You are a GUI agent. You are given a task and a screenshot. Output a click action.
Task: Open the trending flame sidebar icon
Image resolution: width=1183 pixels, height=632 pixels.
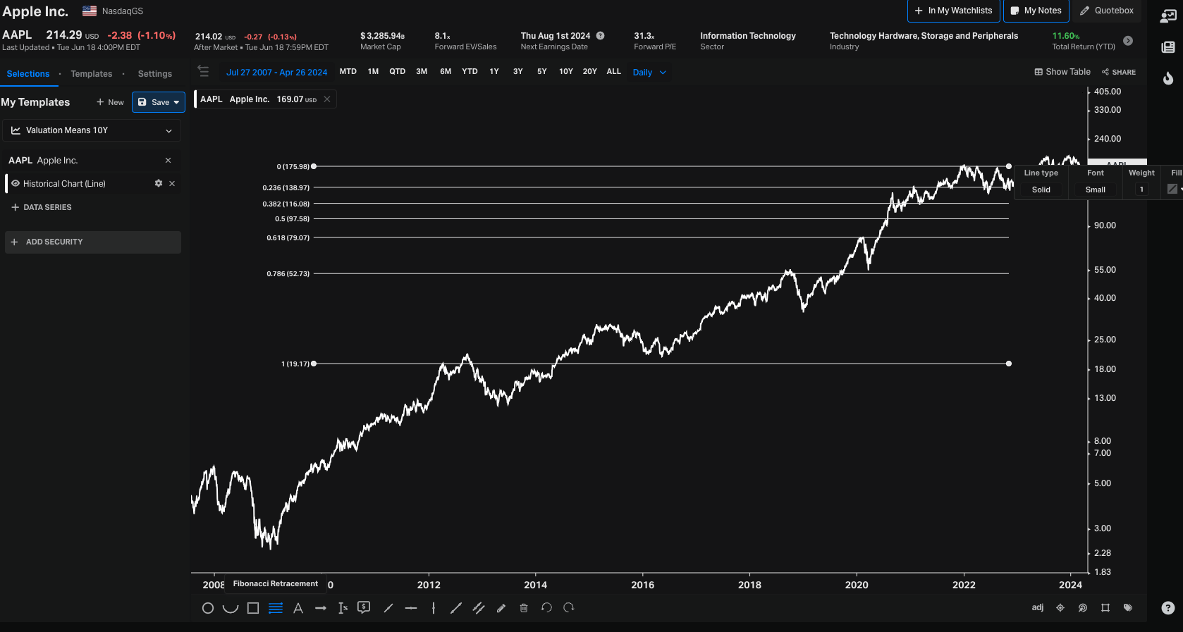point(1168,78)
